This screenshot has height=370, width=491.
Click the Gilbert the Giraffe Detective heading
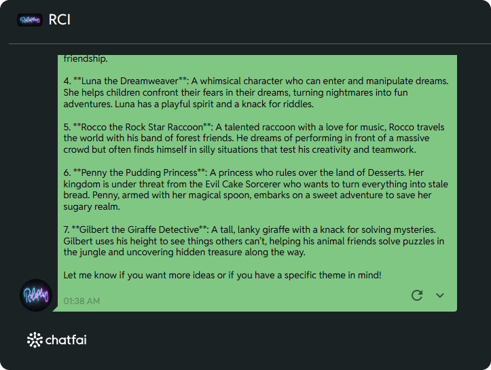[x=139, y=229]
